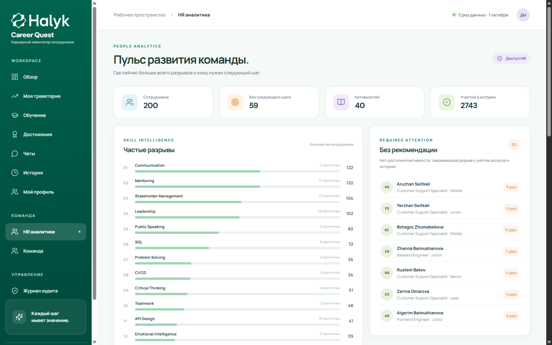Click the 6 gaps badge
Viewport: 552px width, 345px height.
[x=511, y=294]
